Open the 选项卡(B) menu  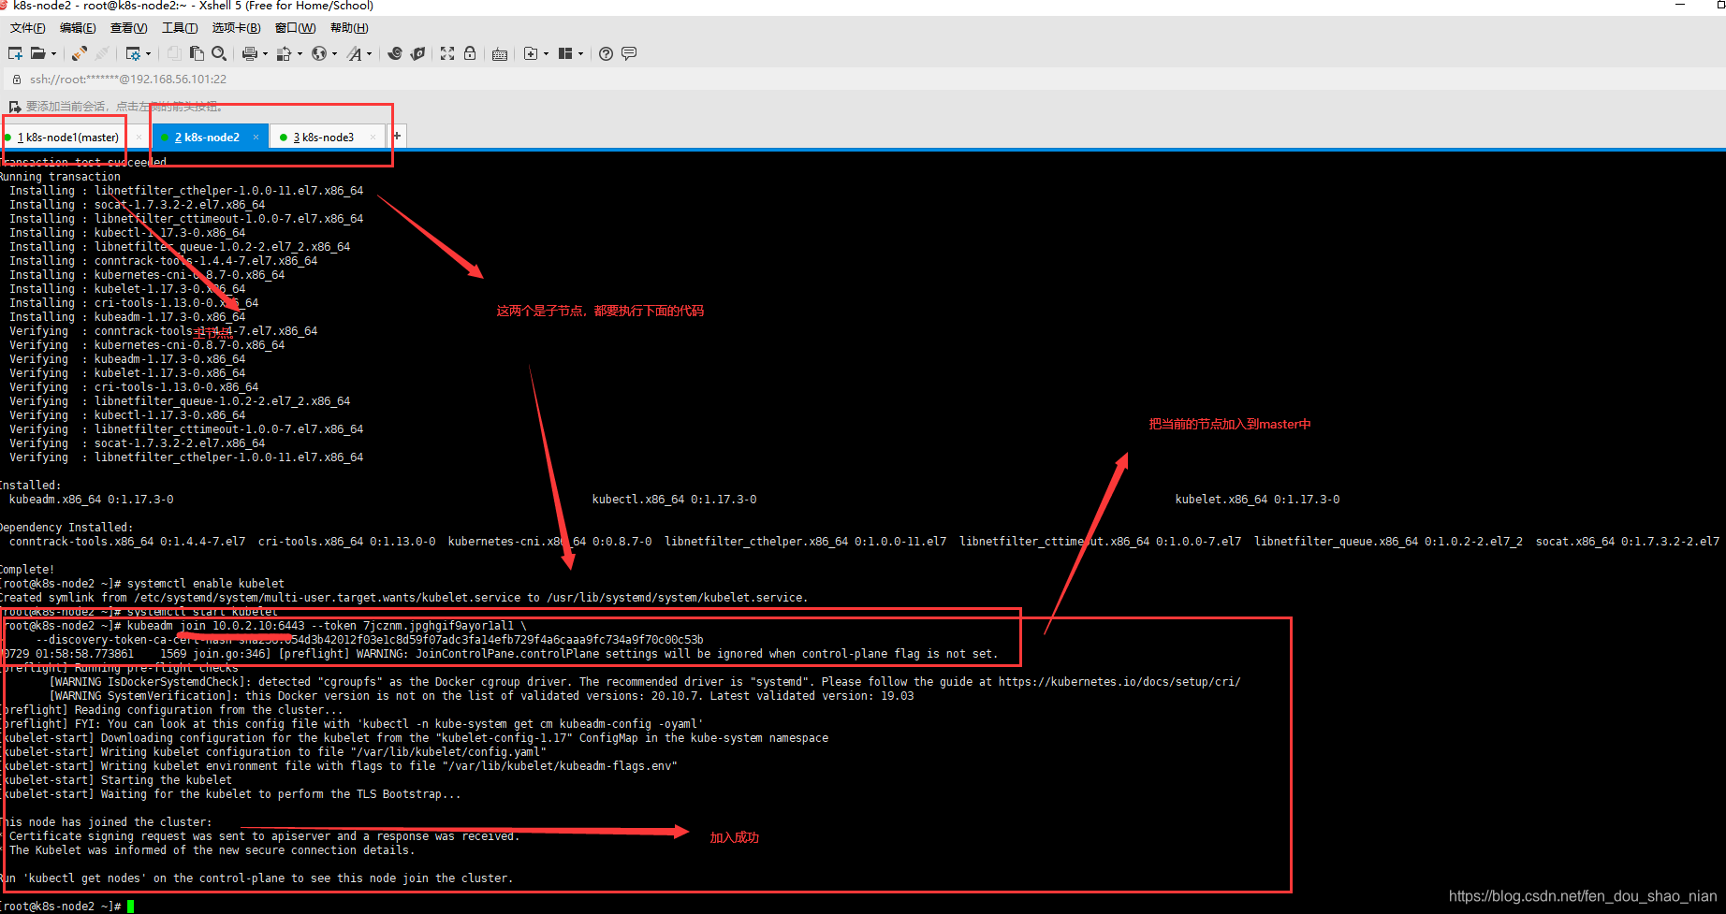point(236,28)
